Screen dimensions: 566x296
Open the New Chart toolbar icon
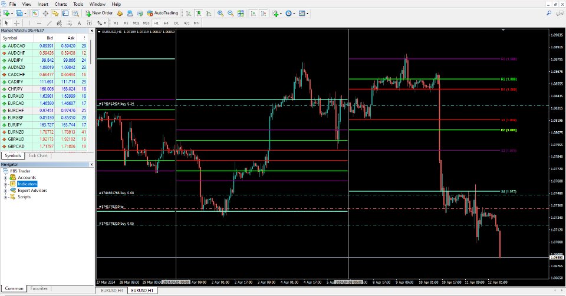(6, 14)
